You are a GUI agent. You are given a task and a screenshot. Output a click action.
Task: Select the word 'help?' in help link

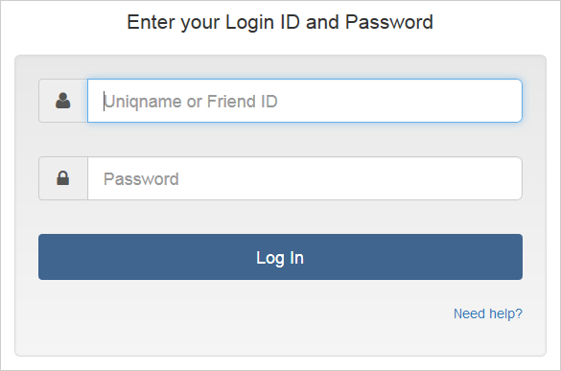[x=505, y=313]
